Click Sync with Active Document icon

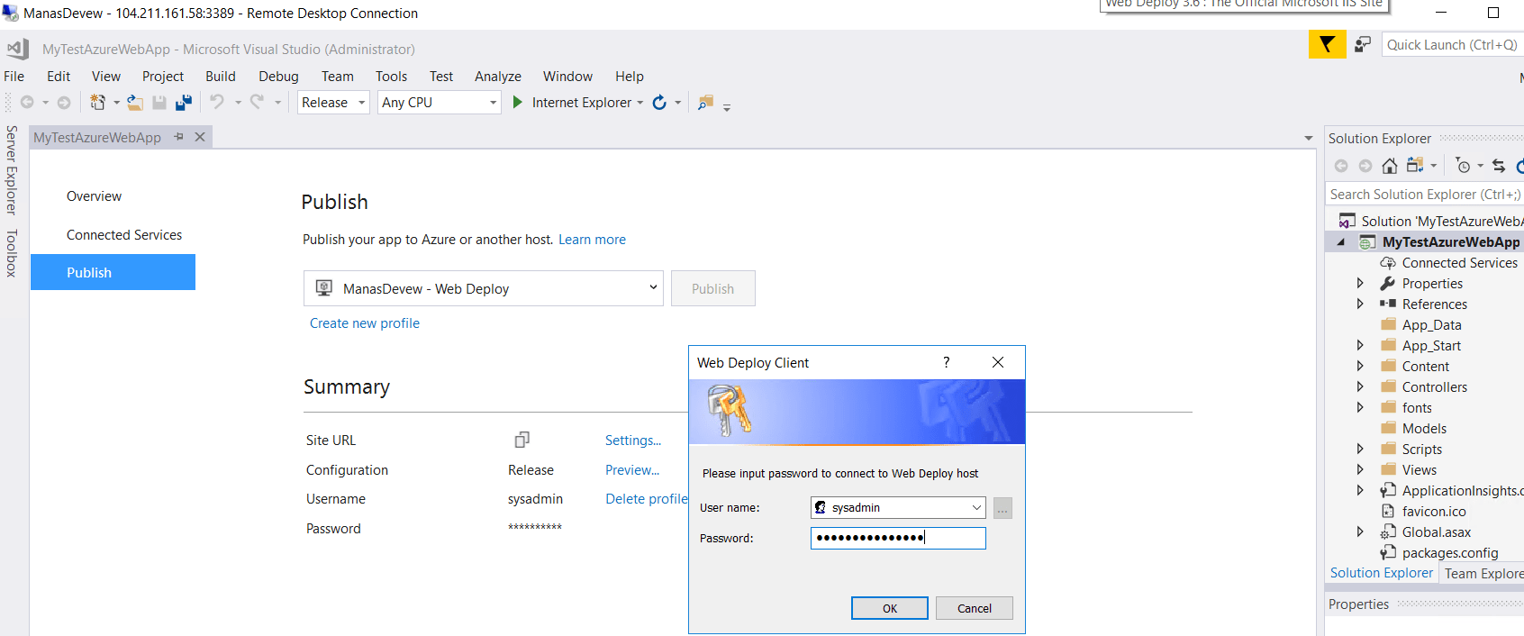pos(1499,166)
